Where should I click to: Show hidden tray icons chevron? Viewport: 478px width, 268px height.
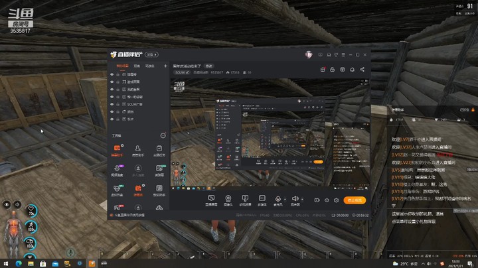point(423,263)
